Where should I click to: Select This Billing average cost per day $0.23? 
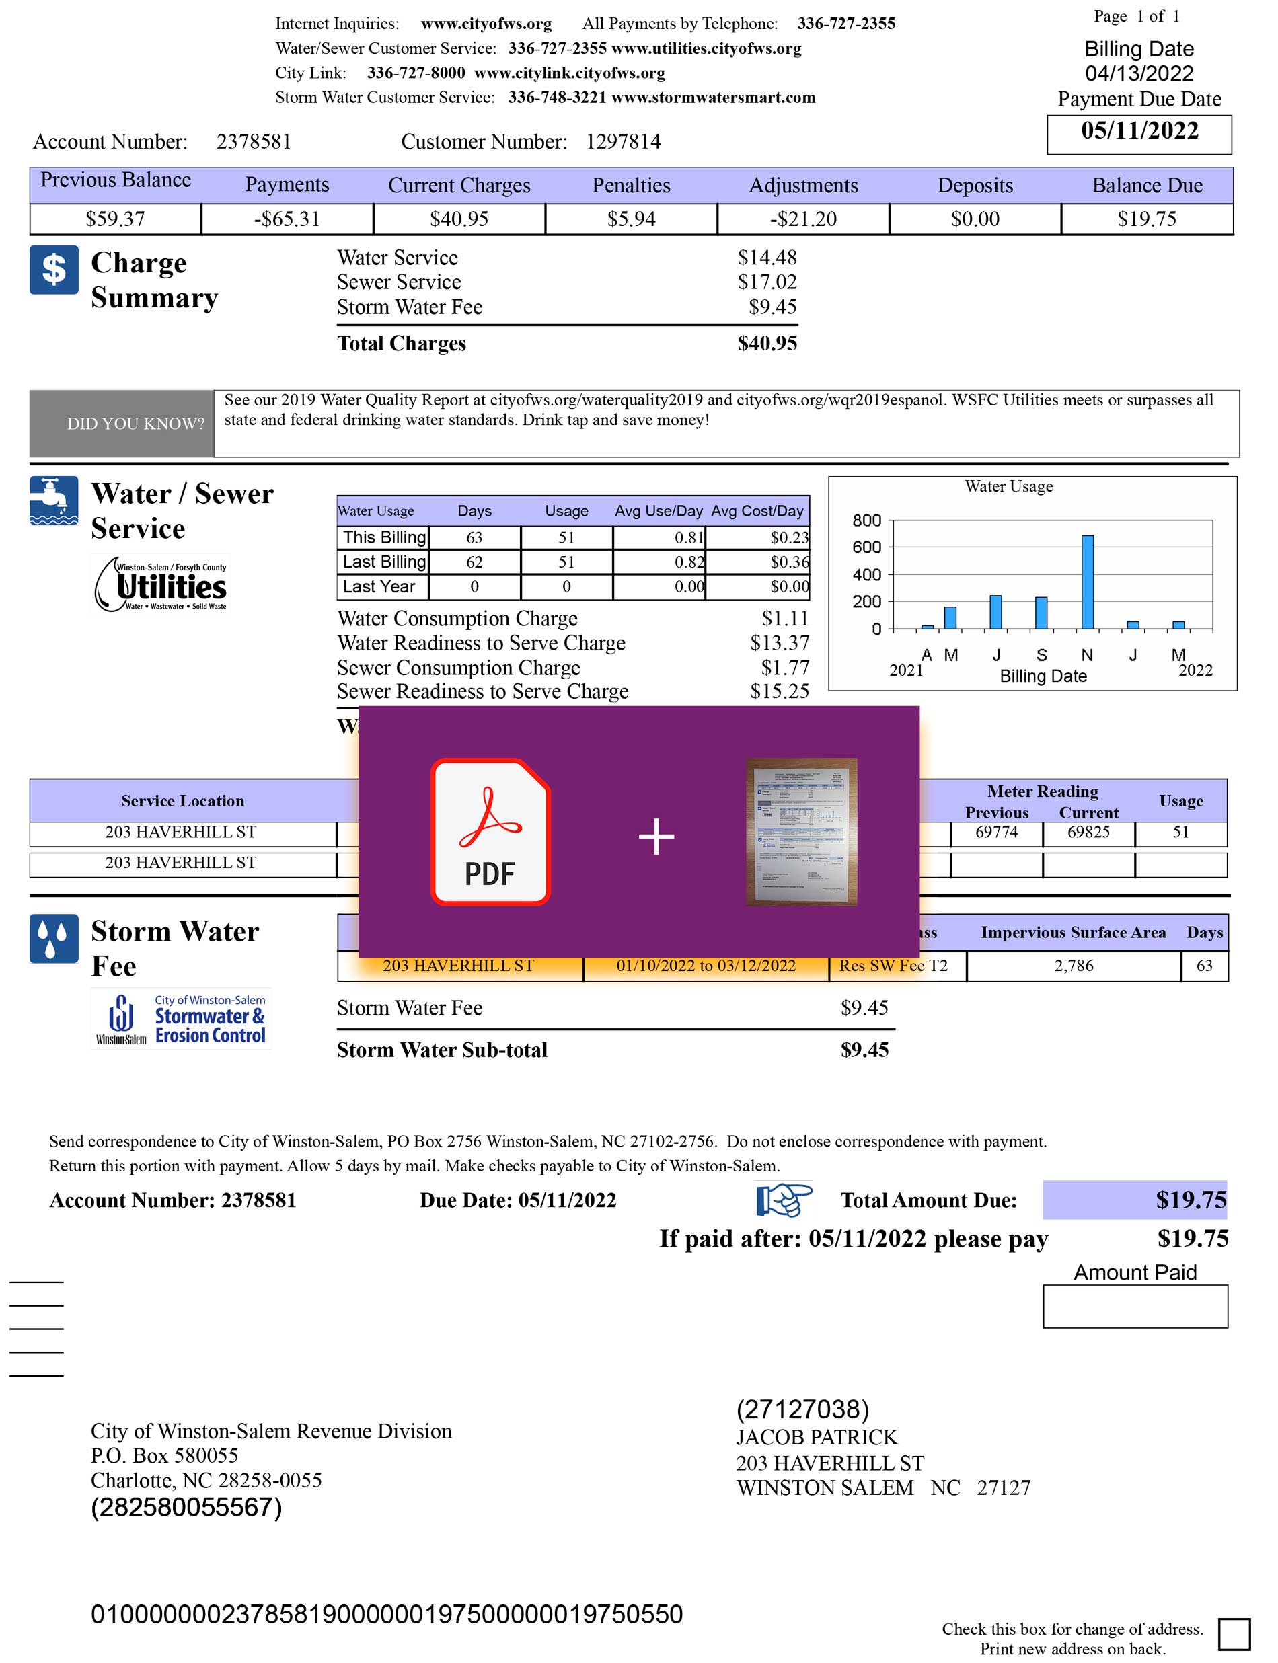pos(790,537)
